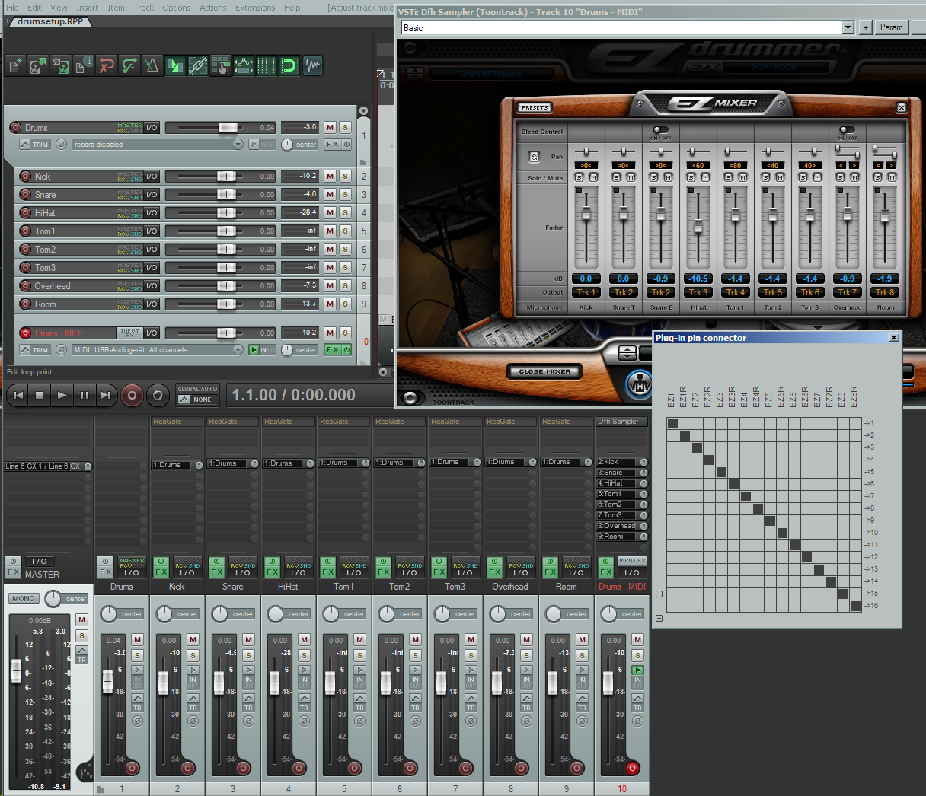This screenshot has width=926, height=796.
Task: Toggle the grid lines toolbar icon
Action: click(x=267, y=66)
